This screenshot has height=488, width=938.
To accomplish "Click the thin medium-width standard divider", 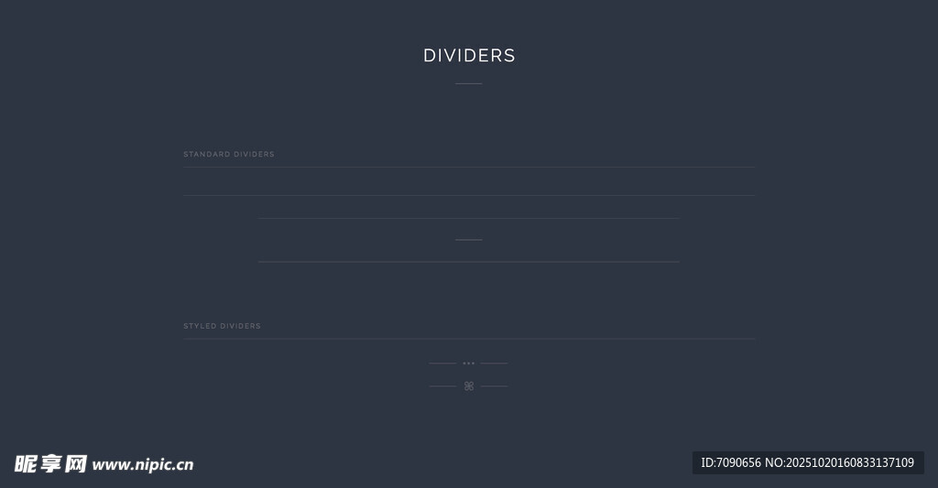I will click(469, 219).
